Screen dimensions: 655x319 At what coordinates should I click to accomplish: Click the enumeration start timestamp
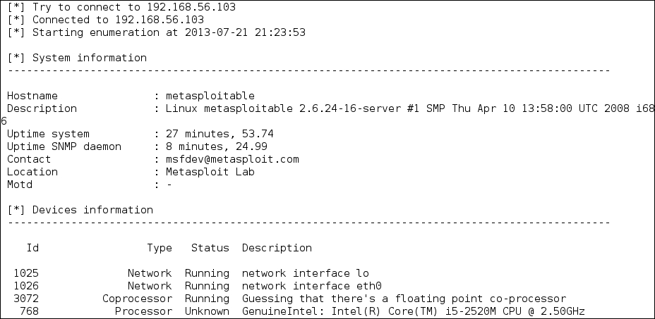pos(245,32)
